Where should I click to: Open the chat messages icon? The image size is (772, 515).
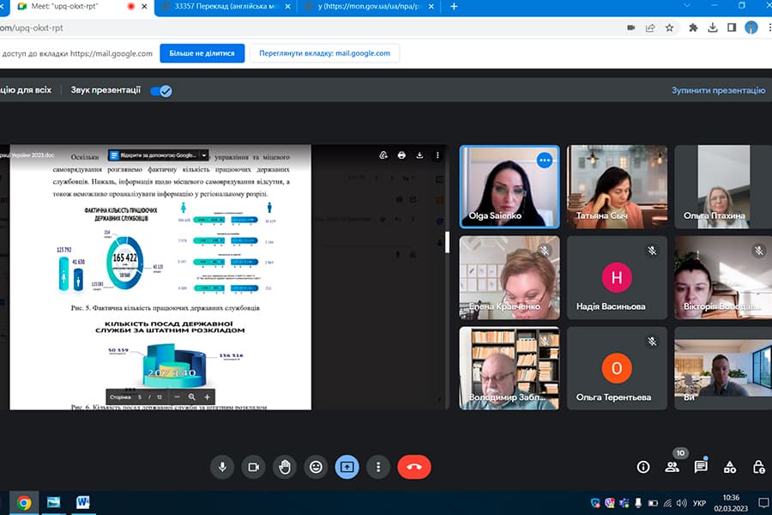point(701,467)
